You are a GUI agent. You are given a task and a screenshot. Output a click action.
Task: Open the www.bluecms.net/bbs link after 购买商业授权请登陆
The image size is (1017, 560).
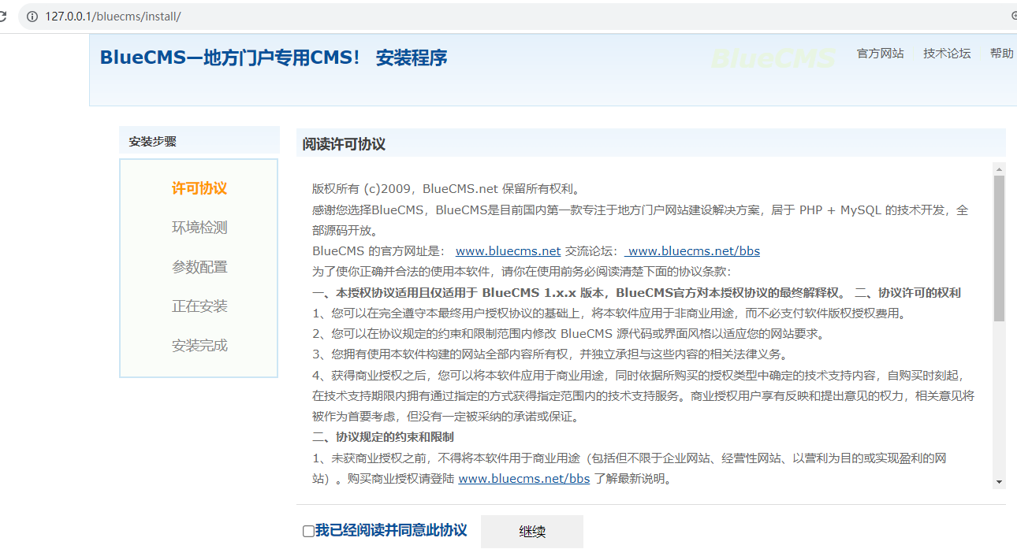coord(524,478)
